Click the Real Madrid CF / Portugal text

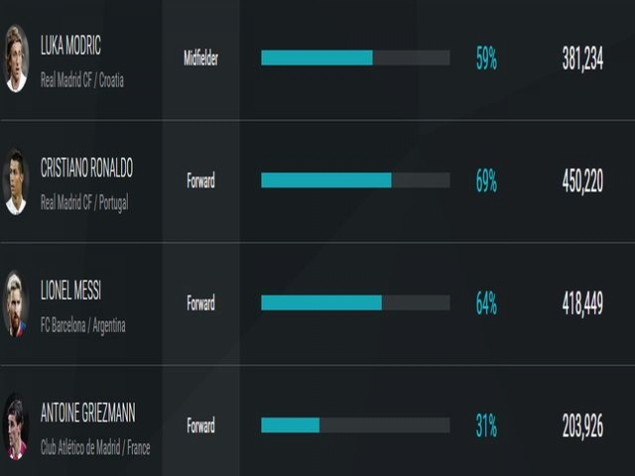(84, 202)
